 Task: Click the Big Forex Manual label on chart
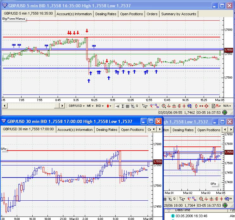(14, 19)
